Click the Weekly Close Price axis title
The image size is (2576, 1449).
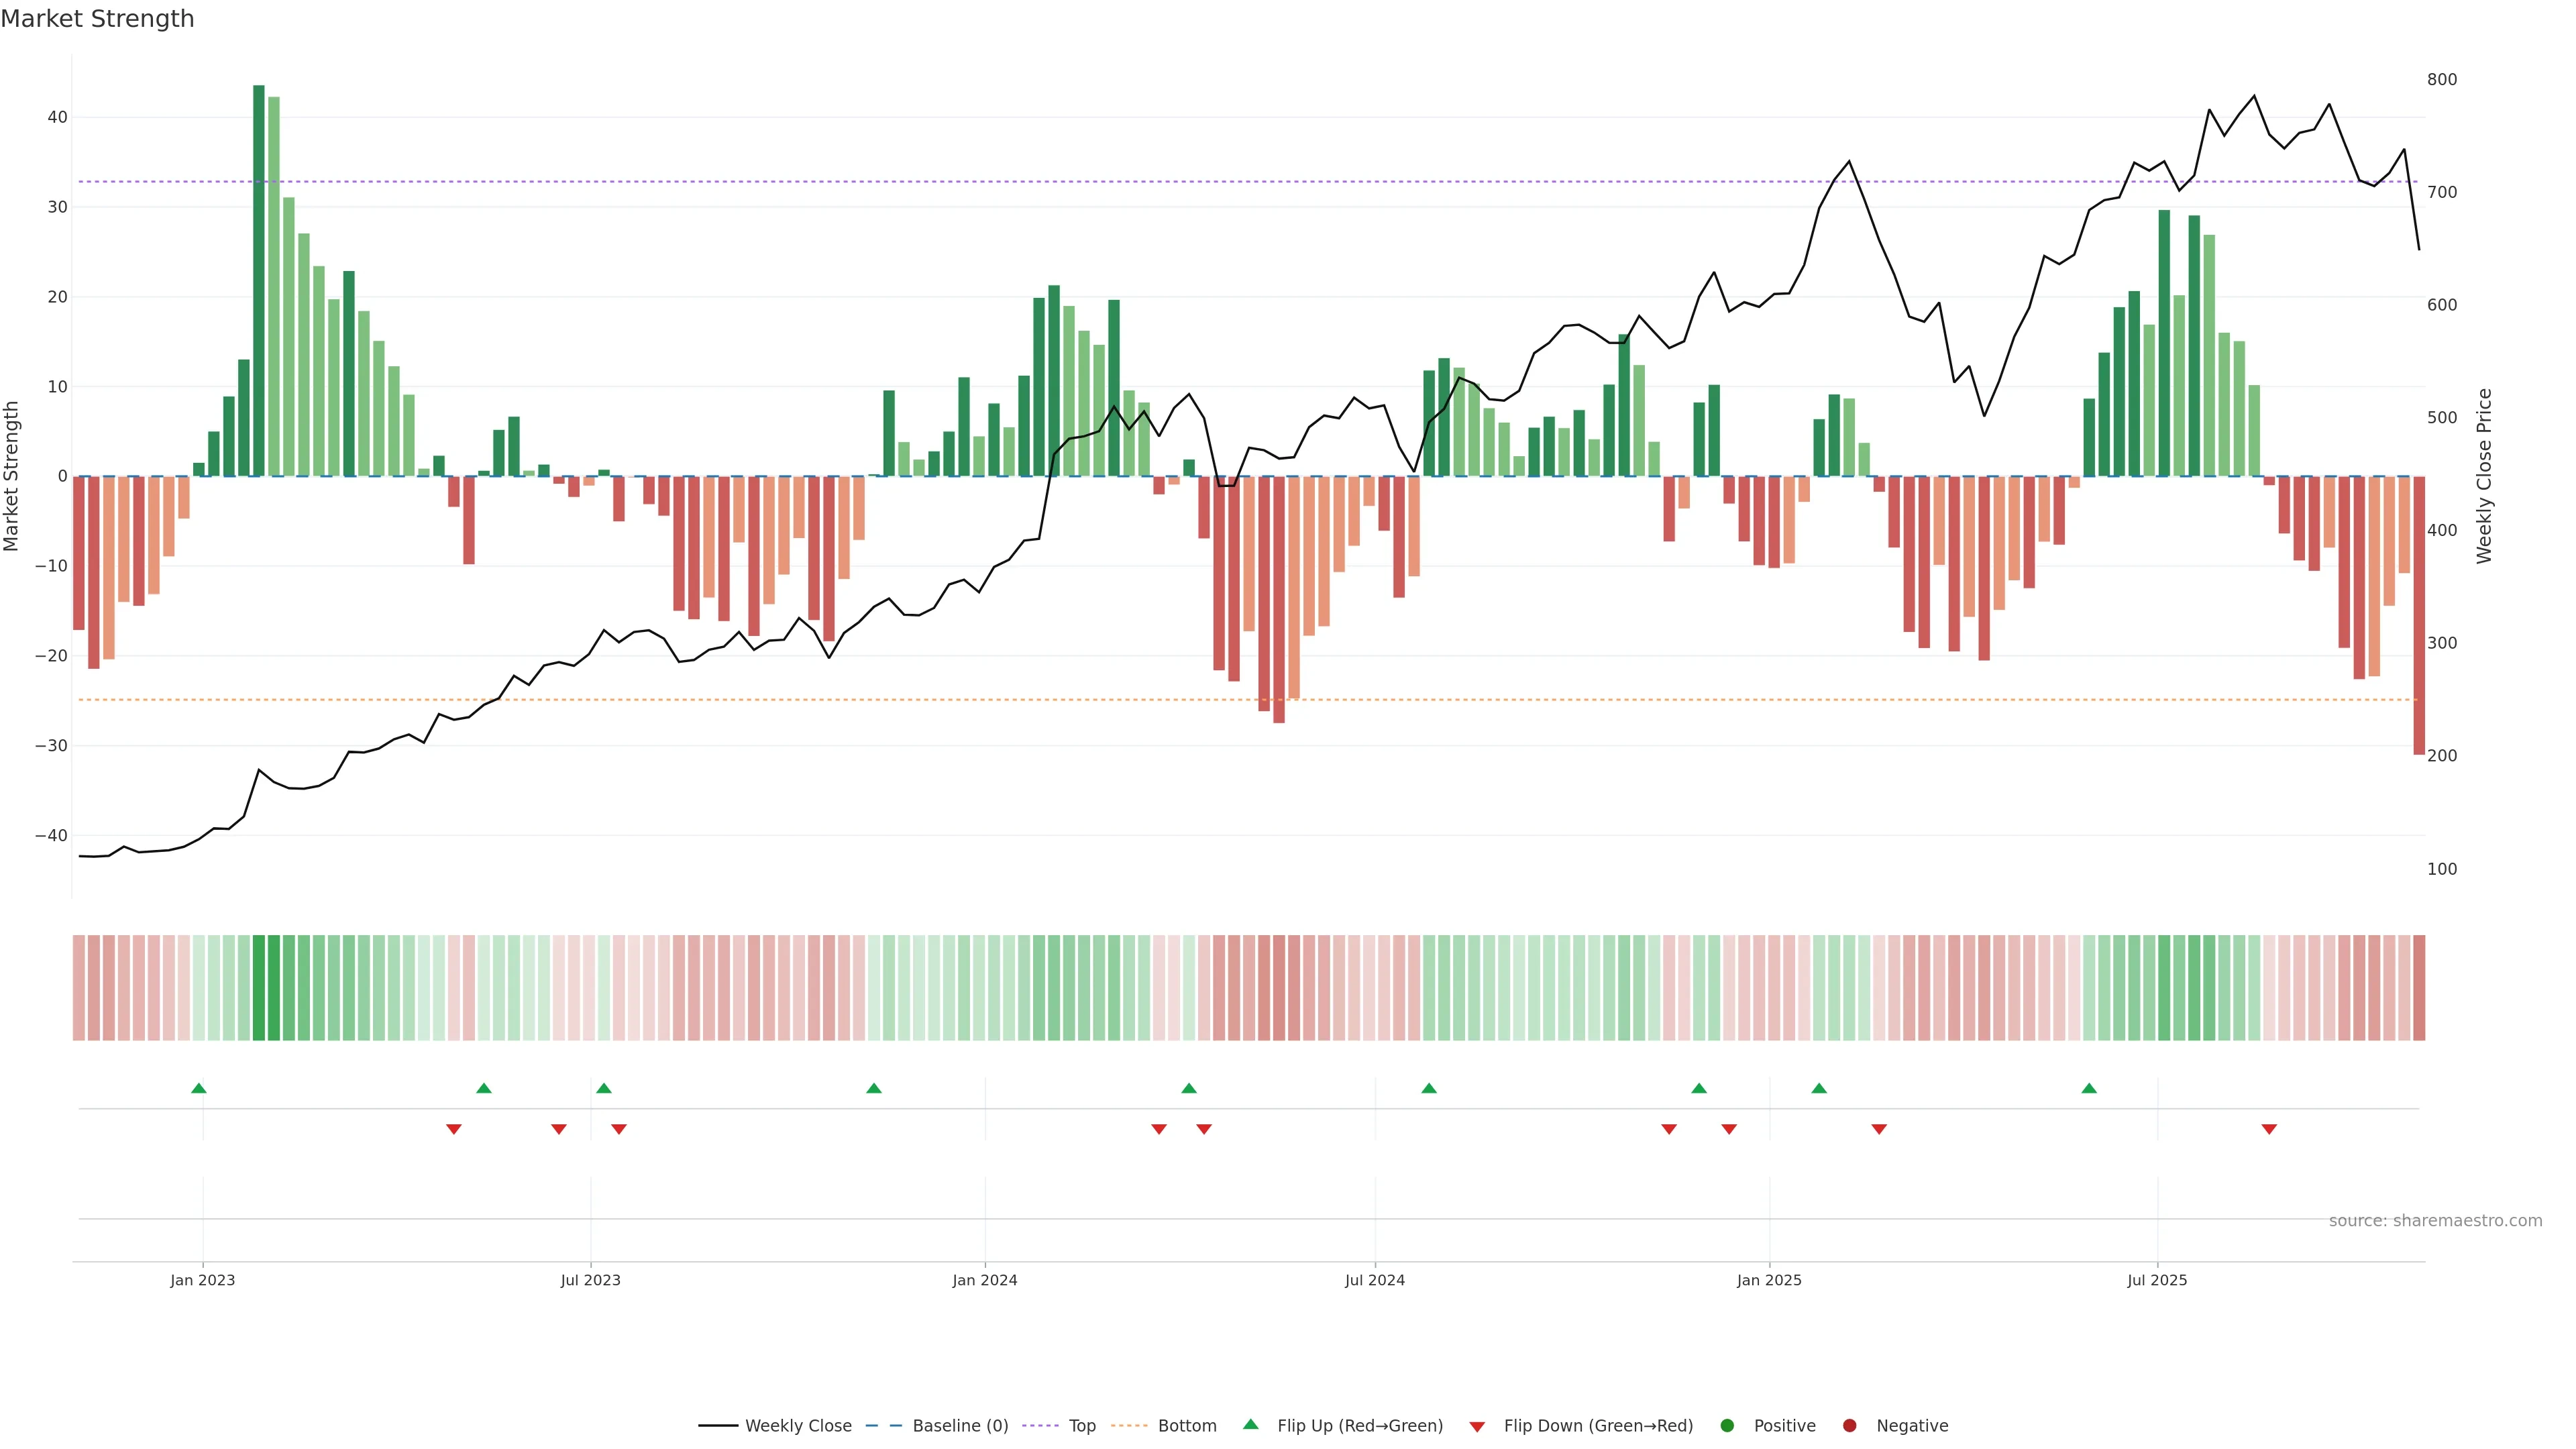pos(2484,476)
